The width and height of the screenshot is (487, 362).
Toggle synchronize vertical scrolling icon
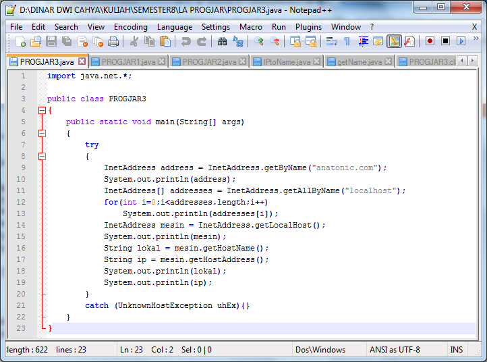coord(295,41)
